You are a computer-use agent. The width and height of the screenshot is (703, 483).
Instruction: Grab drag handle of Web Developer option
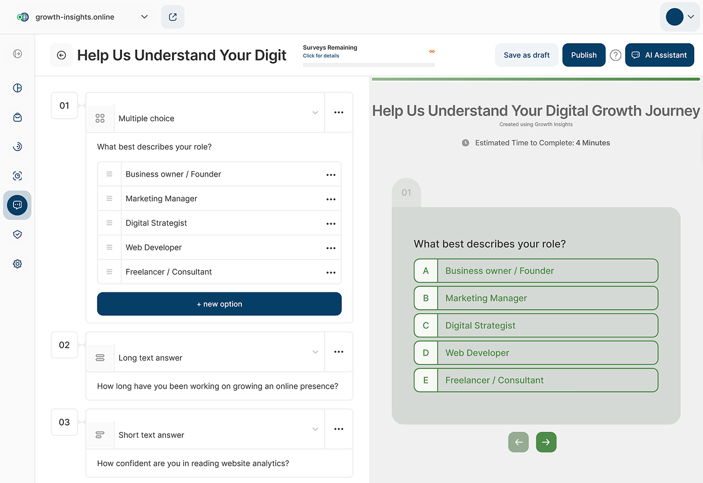click(x=110, y=247)
